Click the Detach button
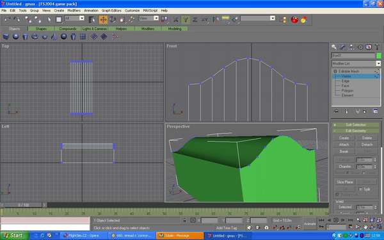384x240 pixels. coord(367,145)
